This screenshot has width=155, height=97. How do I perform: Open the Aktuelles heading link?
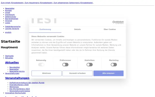pyautogui.click(x=12, y=63)
